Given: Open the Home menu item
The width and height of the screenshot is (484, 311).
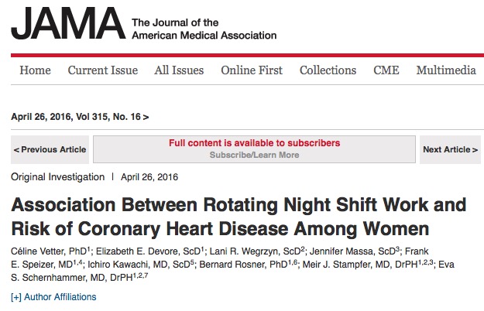Looking at the screenshot, I should point(35,70).
